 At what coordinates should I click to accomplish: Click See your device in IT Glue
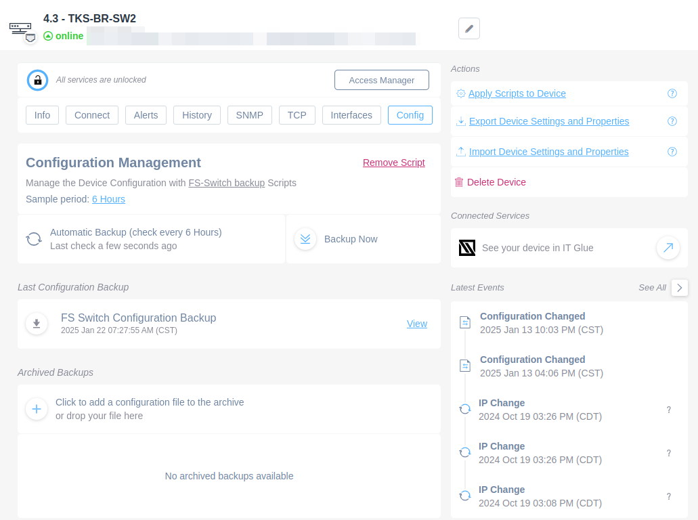[x=538, y=248]
